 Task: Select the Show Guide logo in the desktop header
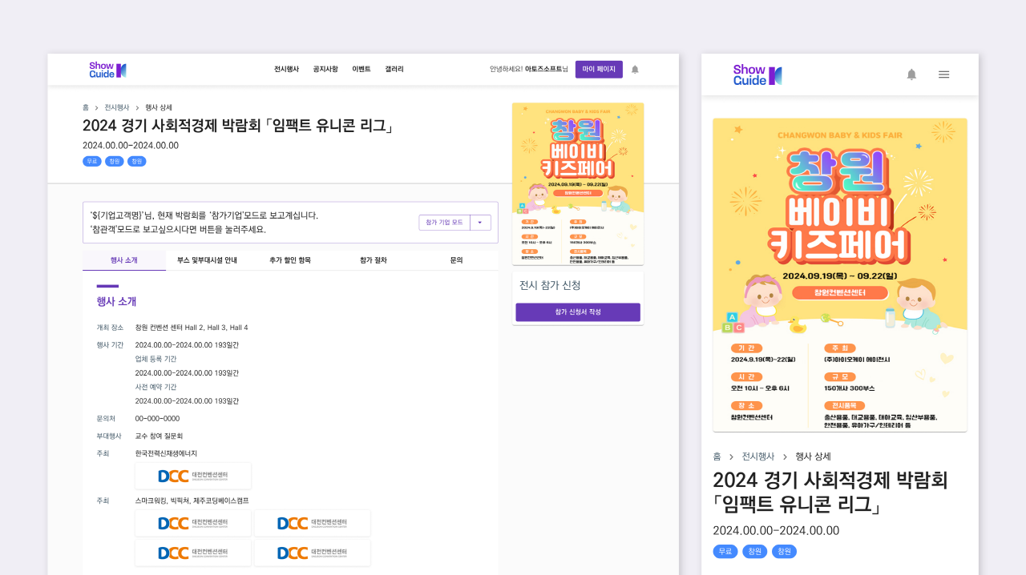click(107, 70)
